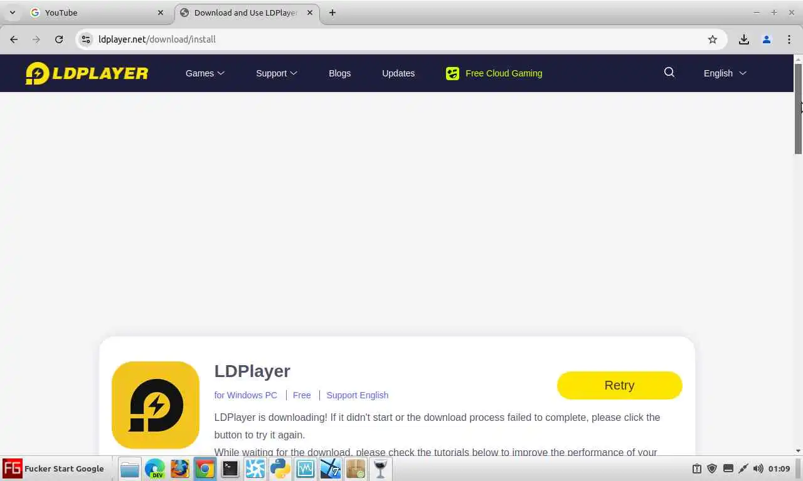Open a new tab with the plus button

point(332,13)
